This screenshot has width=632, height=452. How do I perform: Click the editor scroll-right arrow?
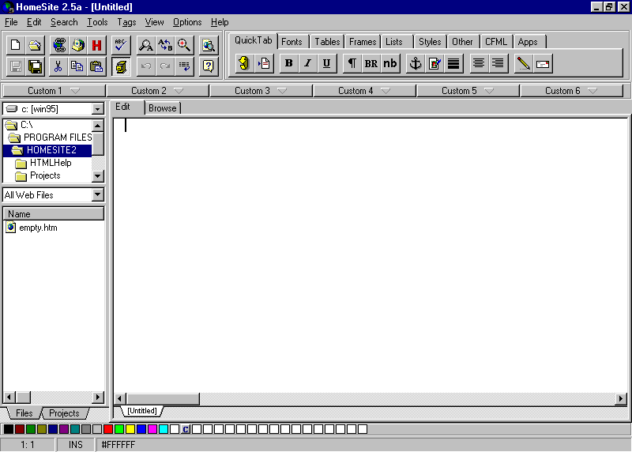click(620, 399)
